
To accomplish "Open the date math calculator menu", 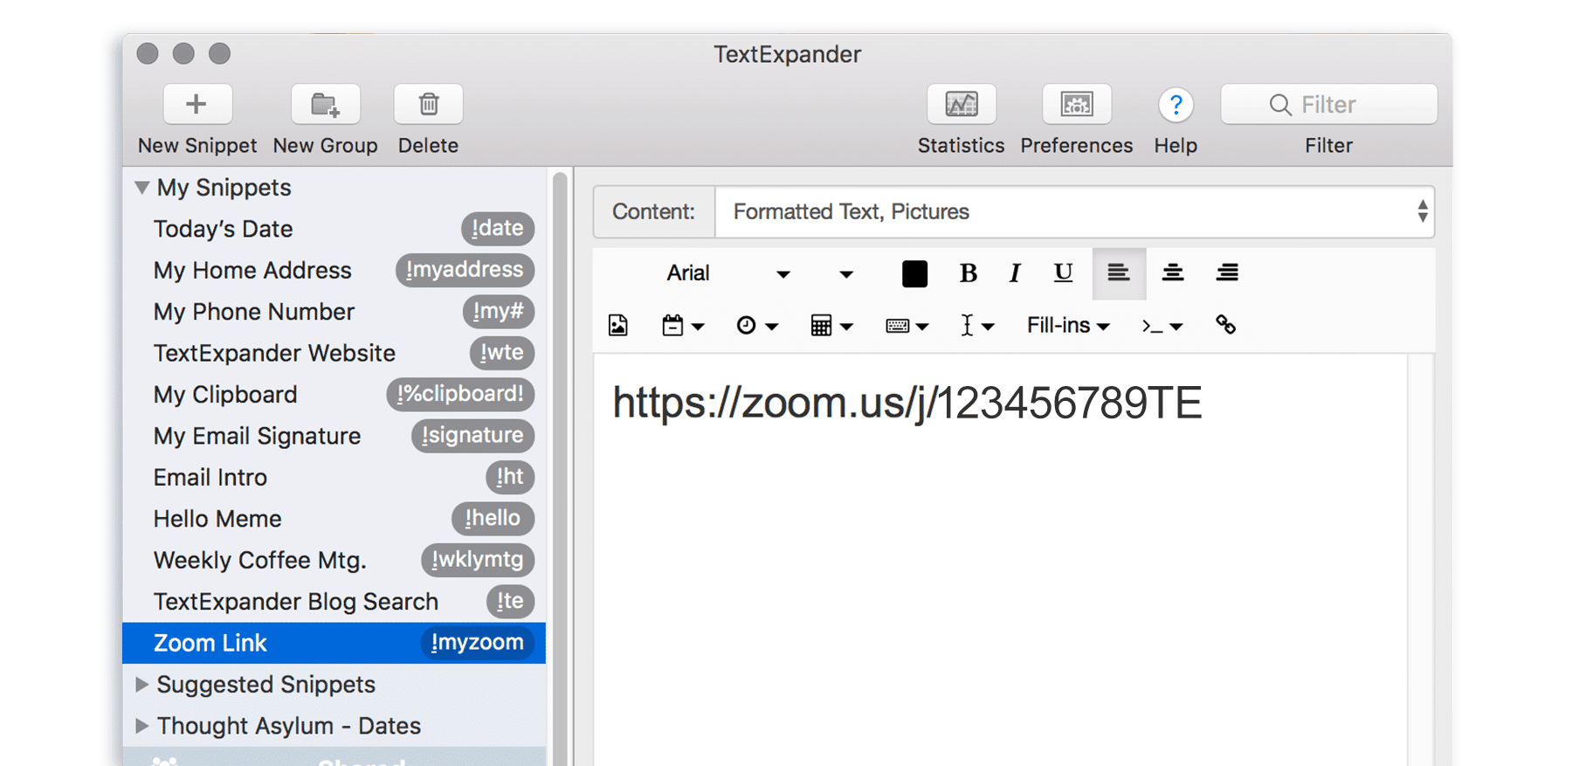I will [x=831, y=326].
